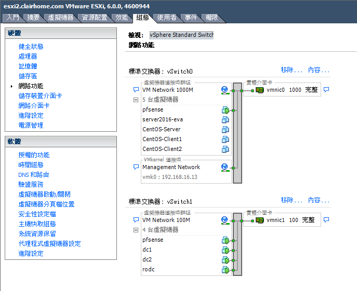Open 代理程式虛擬機器設定 link
The height and width of the screenshot is (291, 357).
click(x=50, y=244)
